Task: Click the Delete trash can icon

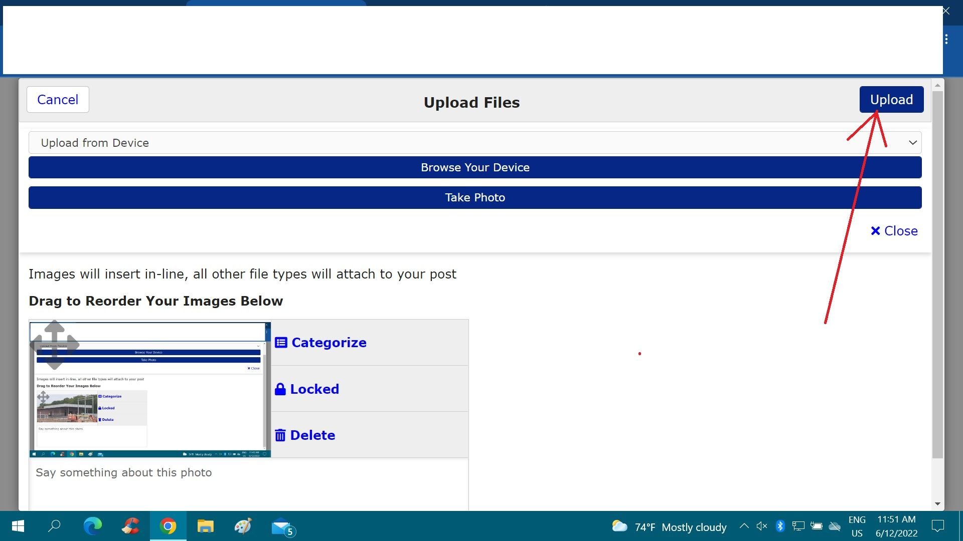Action: tap(280, 435)
